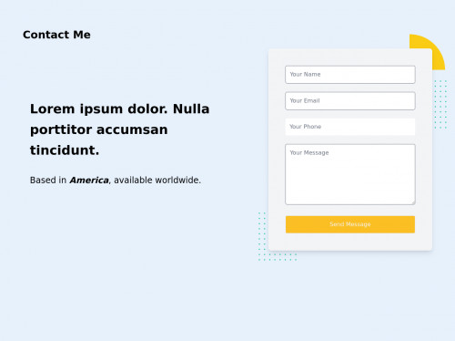The height and width of the screenshot is (341, 455).
Task: Click the Send Message label text
Action: click(350, 224)
